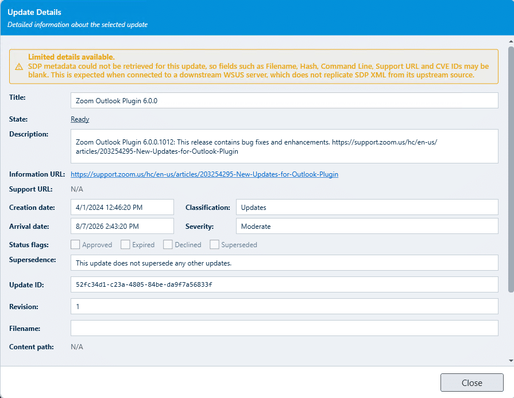This screenshot has width=514, height=398.
Task: Click the Classification field showing Updates
Action: [367, 207]
